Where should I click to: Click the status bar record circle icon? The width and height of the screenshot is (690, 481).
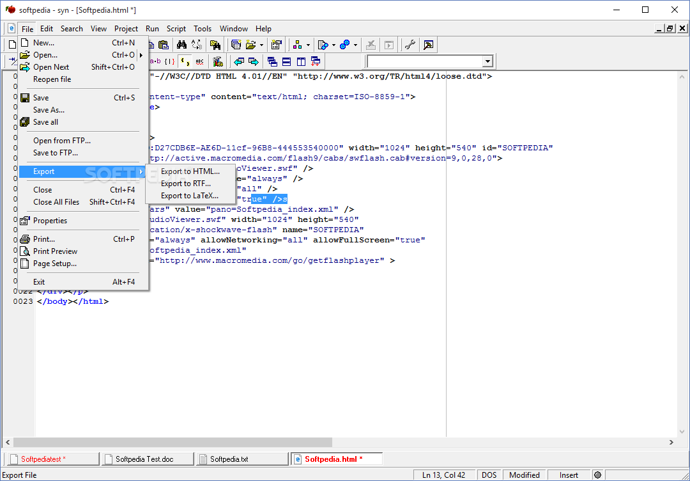click(x=597, y=475)
